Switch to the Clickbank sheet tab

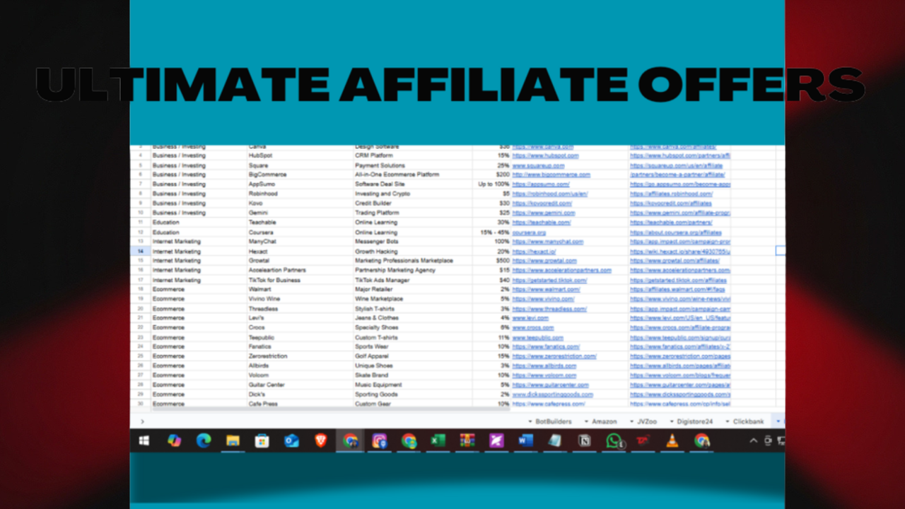pos(748,422)
